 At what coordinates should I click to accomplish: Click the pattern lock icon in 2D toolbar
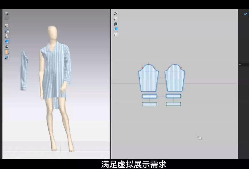[116, 35]
